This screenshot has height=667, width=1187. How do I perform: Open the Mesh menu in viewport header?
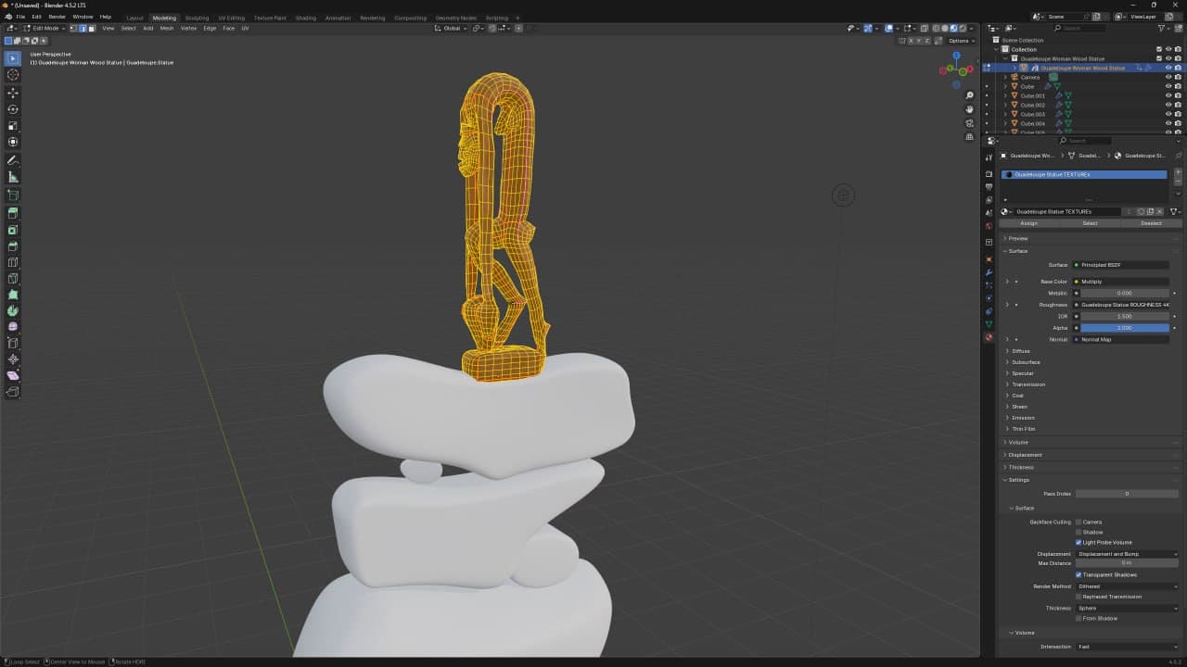pos(167,29)
